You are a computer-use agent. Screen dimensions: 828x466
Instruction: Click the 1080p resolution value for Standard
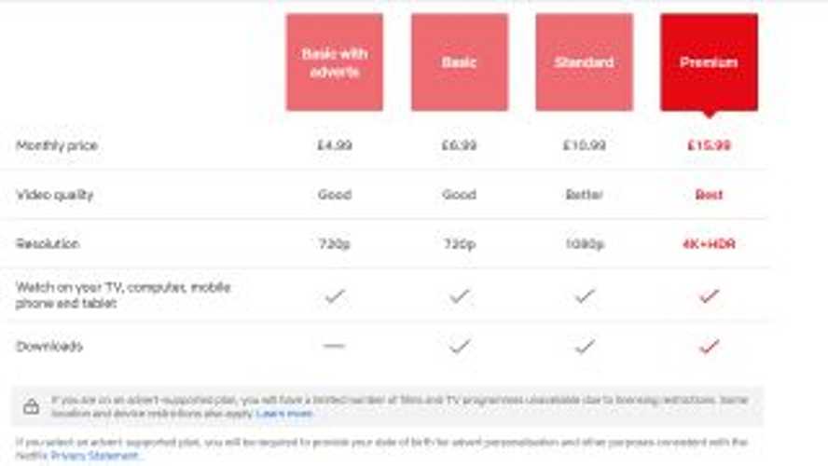tap(584, 244)
